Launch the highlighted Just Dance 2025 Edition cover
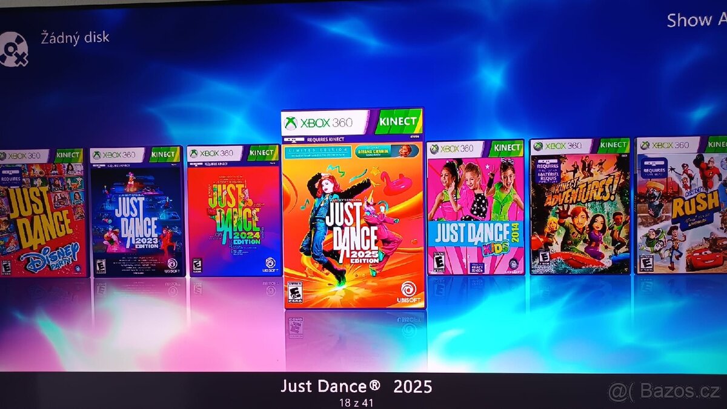Viewport: 727px width, 409px height. pyautogui.click(x=353, y=208)
